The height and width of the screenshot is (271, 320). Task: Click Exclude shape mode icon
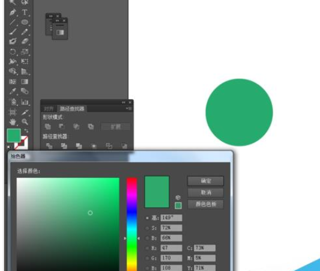91,127
